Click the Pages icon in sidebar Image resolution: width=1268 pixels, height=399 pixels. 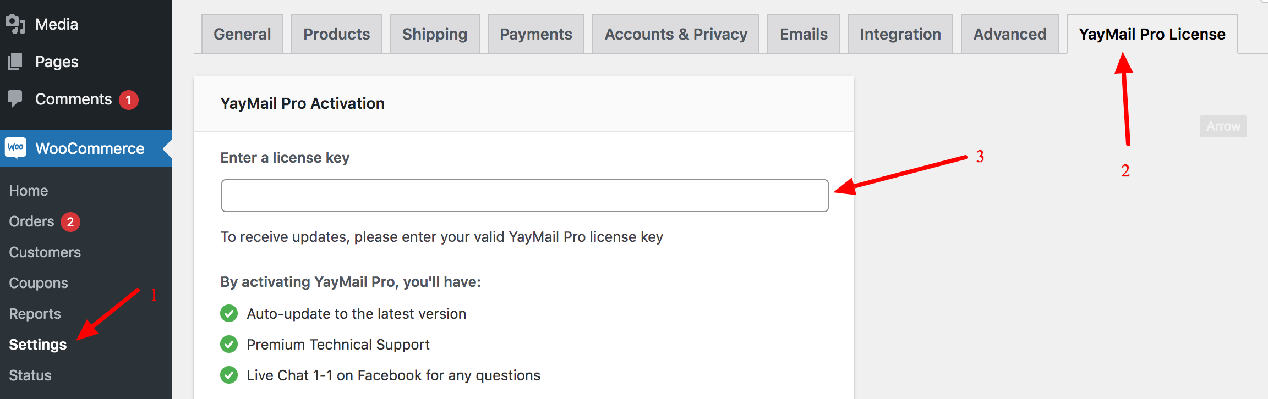[x=15, y=62]
